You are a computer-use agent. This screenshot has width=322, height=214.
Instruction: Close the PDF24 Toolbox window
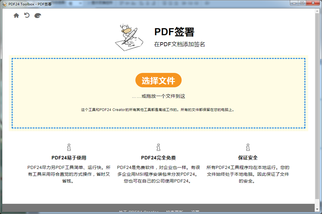(313, 3)
